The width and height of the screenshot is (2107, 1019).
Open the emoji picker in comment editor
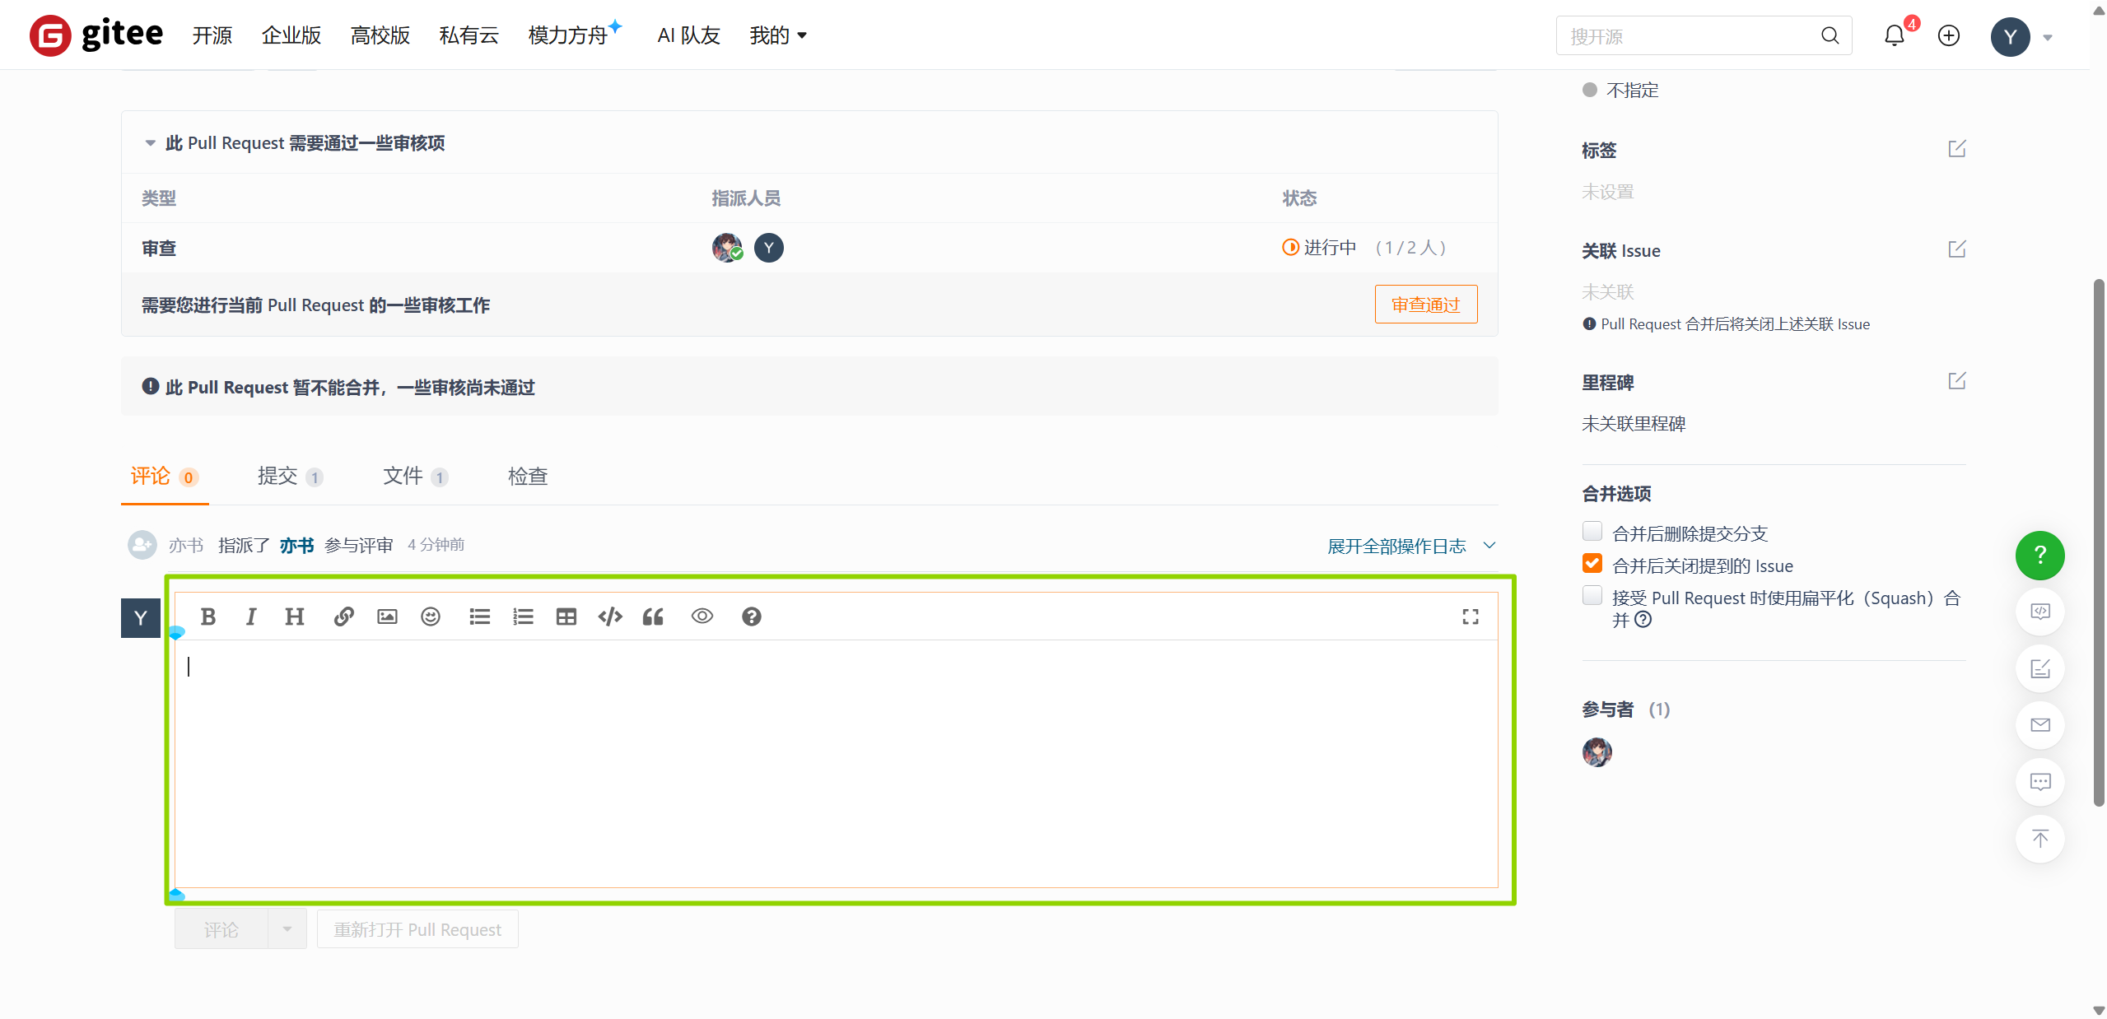pos(431,617)
